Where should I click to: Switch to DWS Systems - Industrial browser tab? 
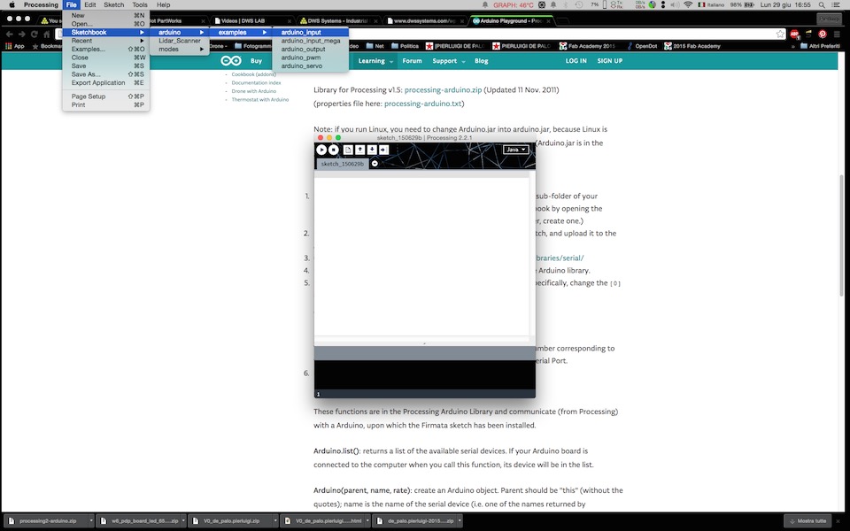tap(337, 20)
